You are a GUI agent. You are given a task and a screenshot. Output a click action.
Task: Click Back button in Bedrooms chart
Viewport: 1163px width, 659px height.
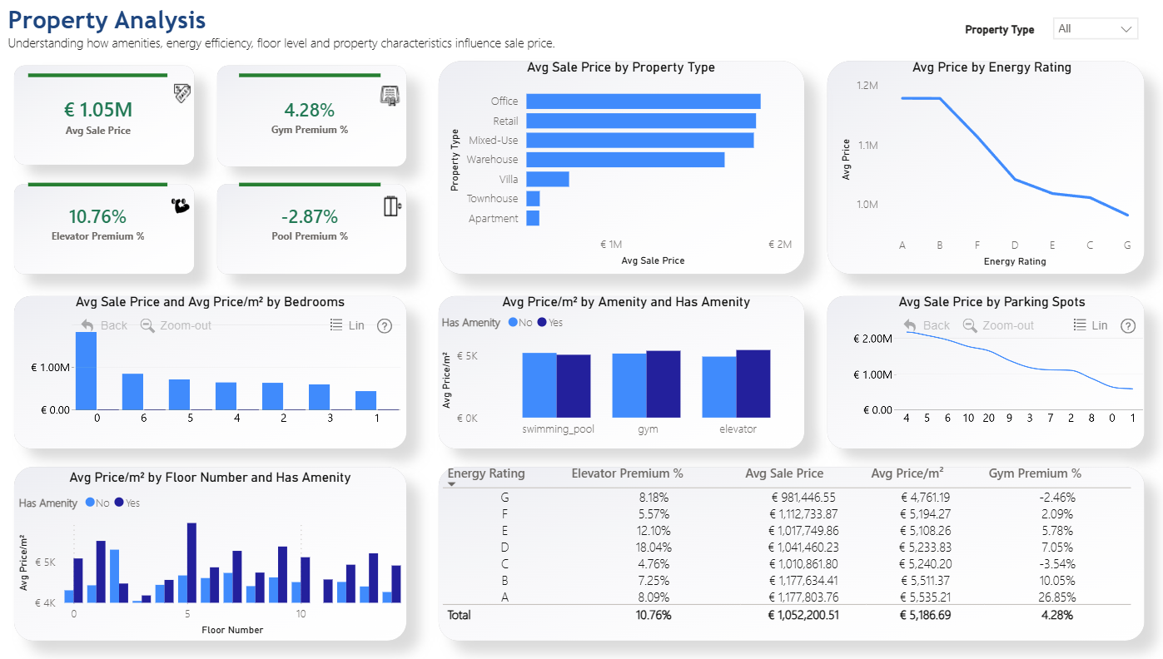(104, 325)
